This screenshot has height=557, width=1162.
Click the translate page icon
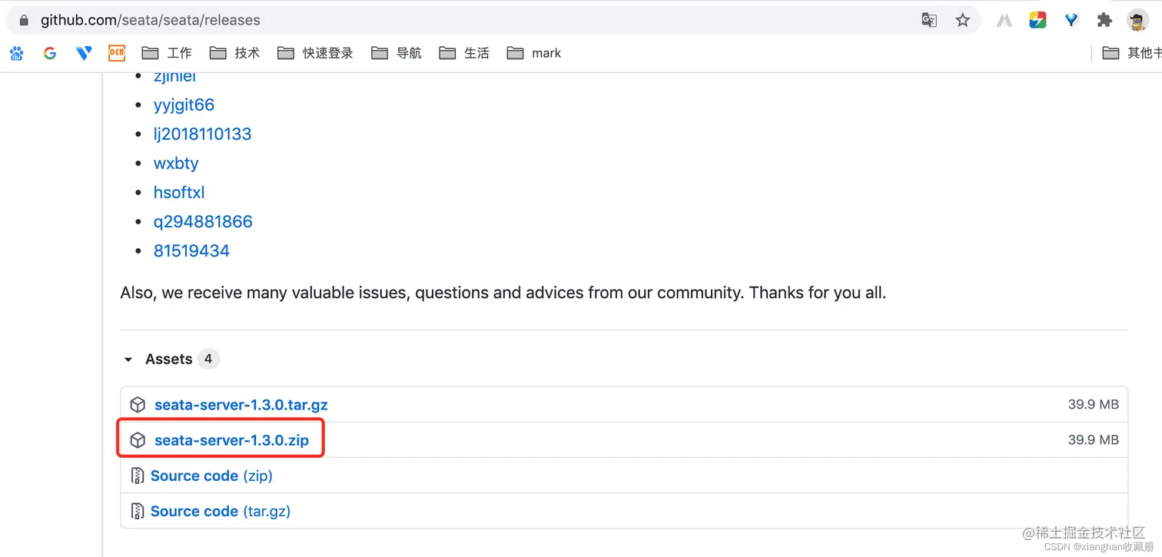(929, 21)
